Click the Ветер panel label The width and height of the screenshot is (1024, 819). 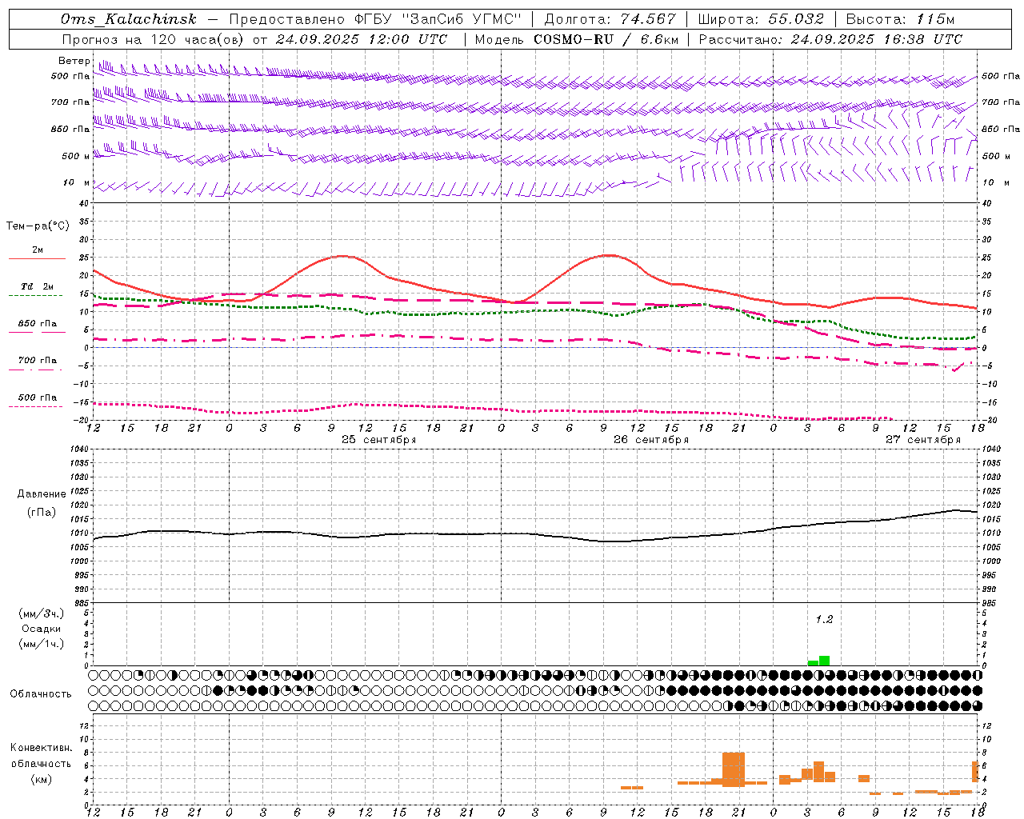[74, 61]
